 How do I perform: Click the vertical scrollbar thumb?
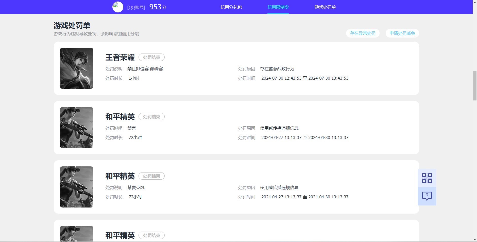click(x=475, y=86)
